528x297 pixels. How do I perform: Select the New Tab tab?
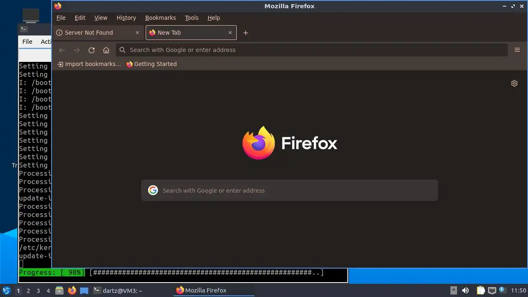click(x=191, y=33)
